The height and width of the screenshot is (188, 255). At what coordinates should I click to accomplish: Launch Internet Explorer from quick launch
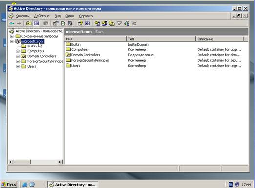coord(25,185)
